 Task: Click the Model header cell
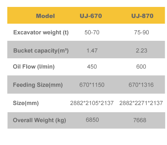click(45, 16)
